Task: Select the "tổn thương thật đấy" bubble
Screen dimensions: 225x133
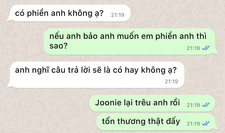Action: click(157, 122)
